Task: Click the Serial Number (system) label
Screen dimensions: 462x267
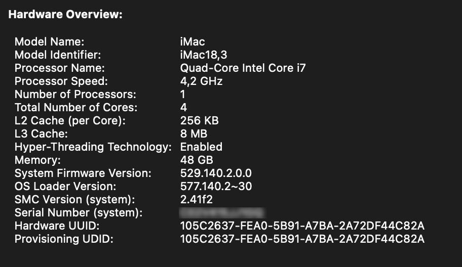Action: coord(78,212)
